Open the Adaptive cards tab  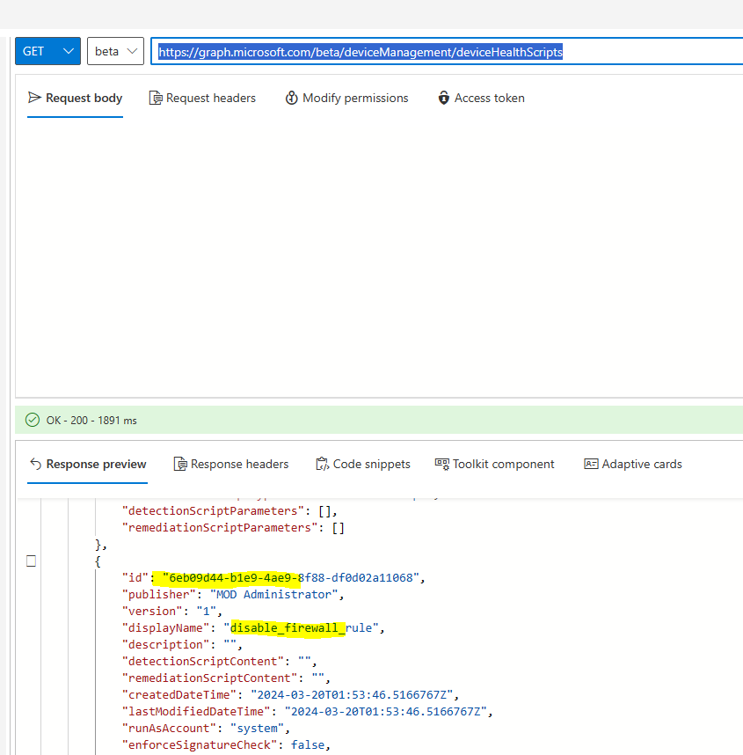(x=633, y=464)
